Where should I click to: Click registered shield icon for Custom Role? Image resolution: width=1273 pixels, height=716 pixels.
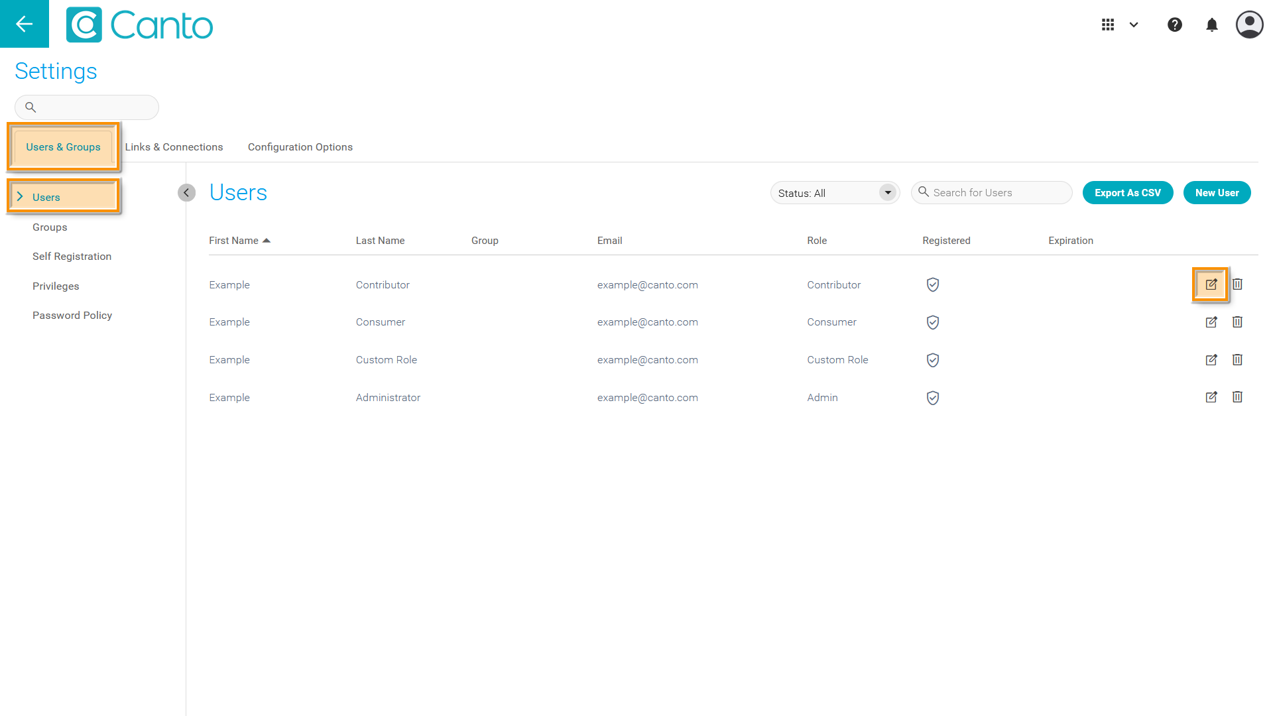tap(933, 361)
